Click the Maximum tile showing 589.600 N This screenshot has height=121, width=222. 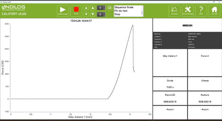click(x=170, y=98)
